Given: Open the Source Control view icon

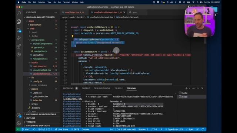Looking at the screenshot, I should (19, 30).
